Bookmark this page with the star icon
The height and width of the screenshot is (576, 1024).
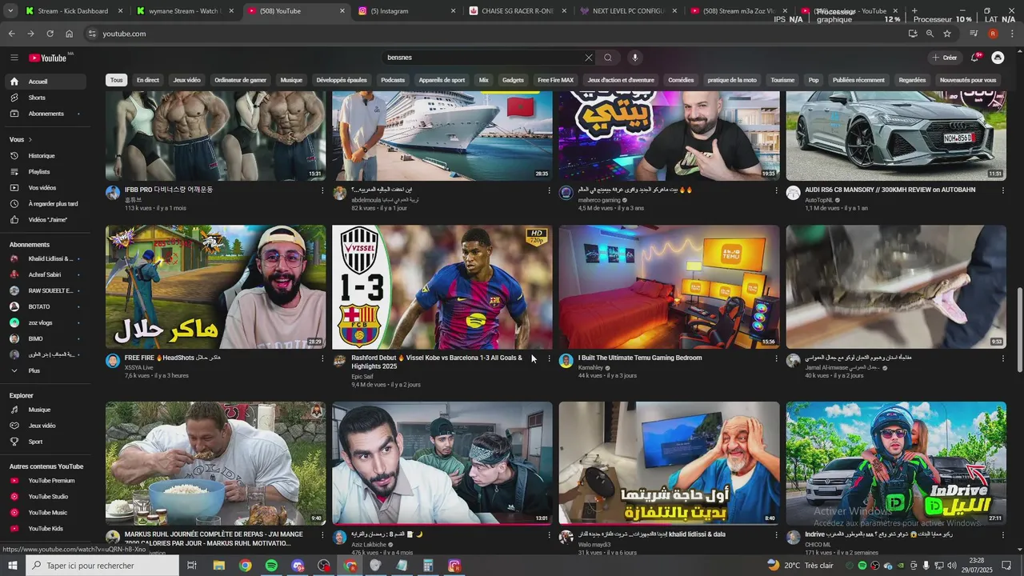pyautogui.click(x=947, y=34)
